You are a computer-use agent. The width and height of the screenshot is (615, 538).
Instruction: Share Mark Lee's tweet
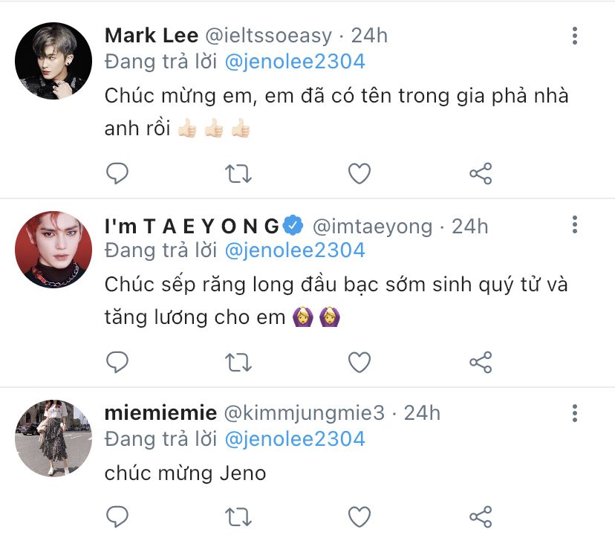(481, 173)
